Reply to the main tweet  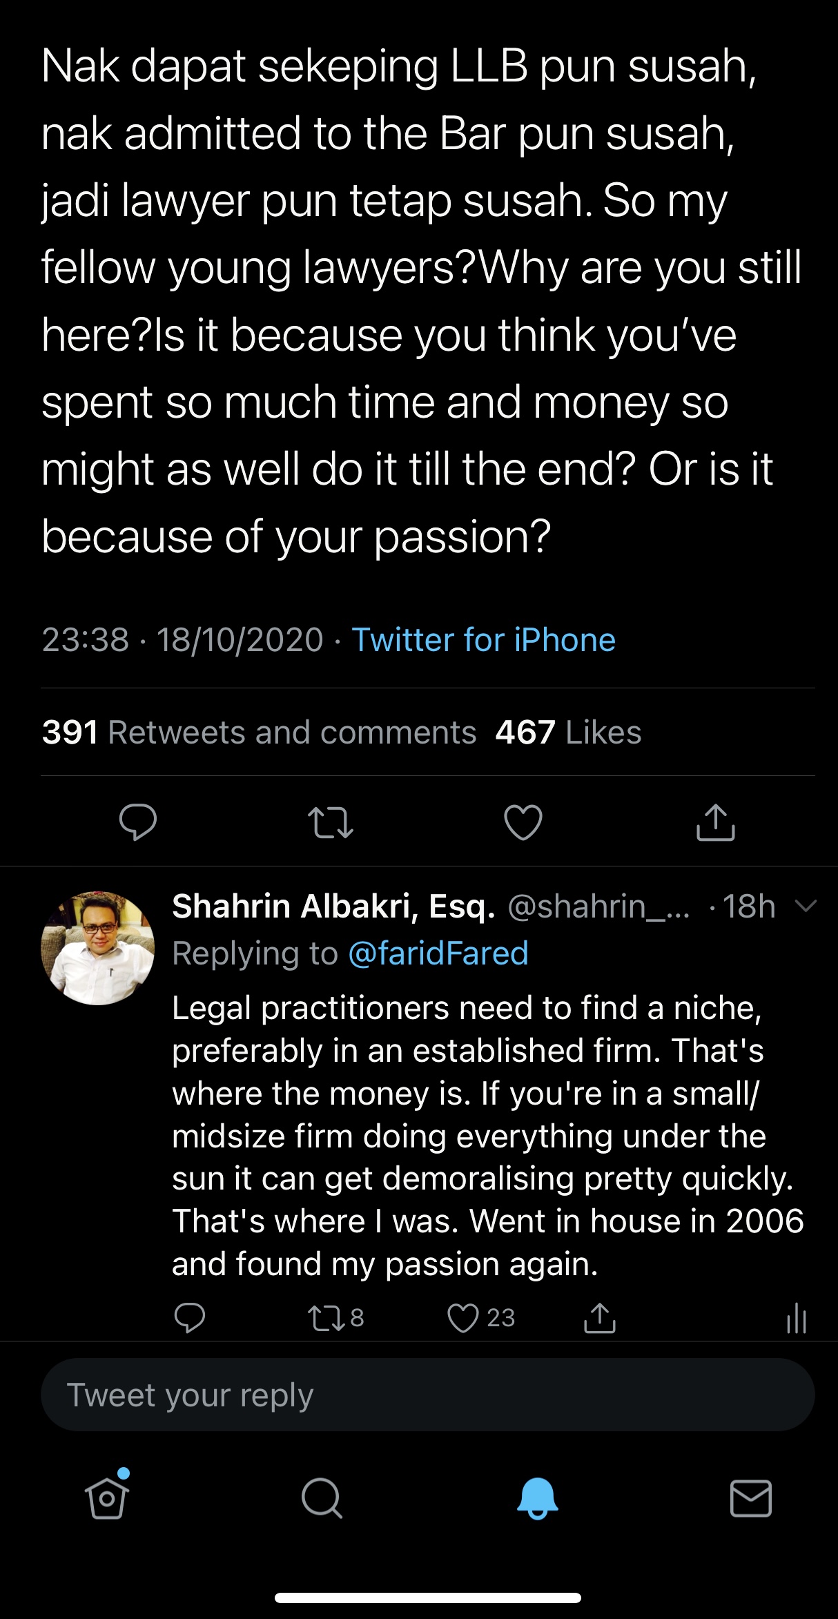tap(138, 822)
